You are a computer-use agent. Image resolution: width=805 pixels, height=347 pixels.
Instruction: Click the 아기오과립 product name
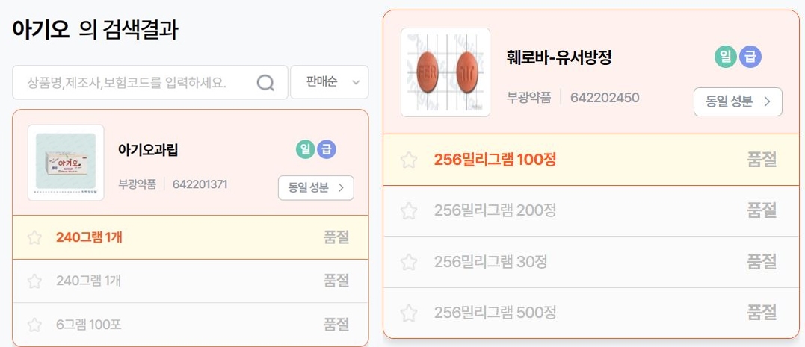[x=148, y=150]
